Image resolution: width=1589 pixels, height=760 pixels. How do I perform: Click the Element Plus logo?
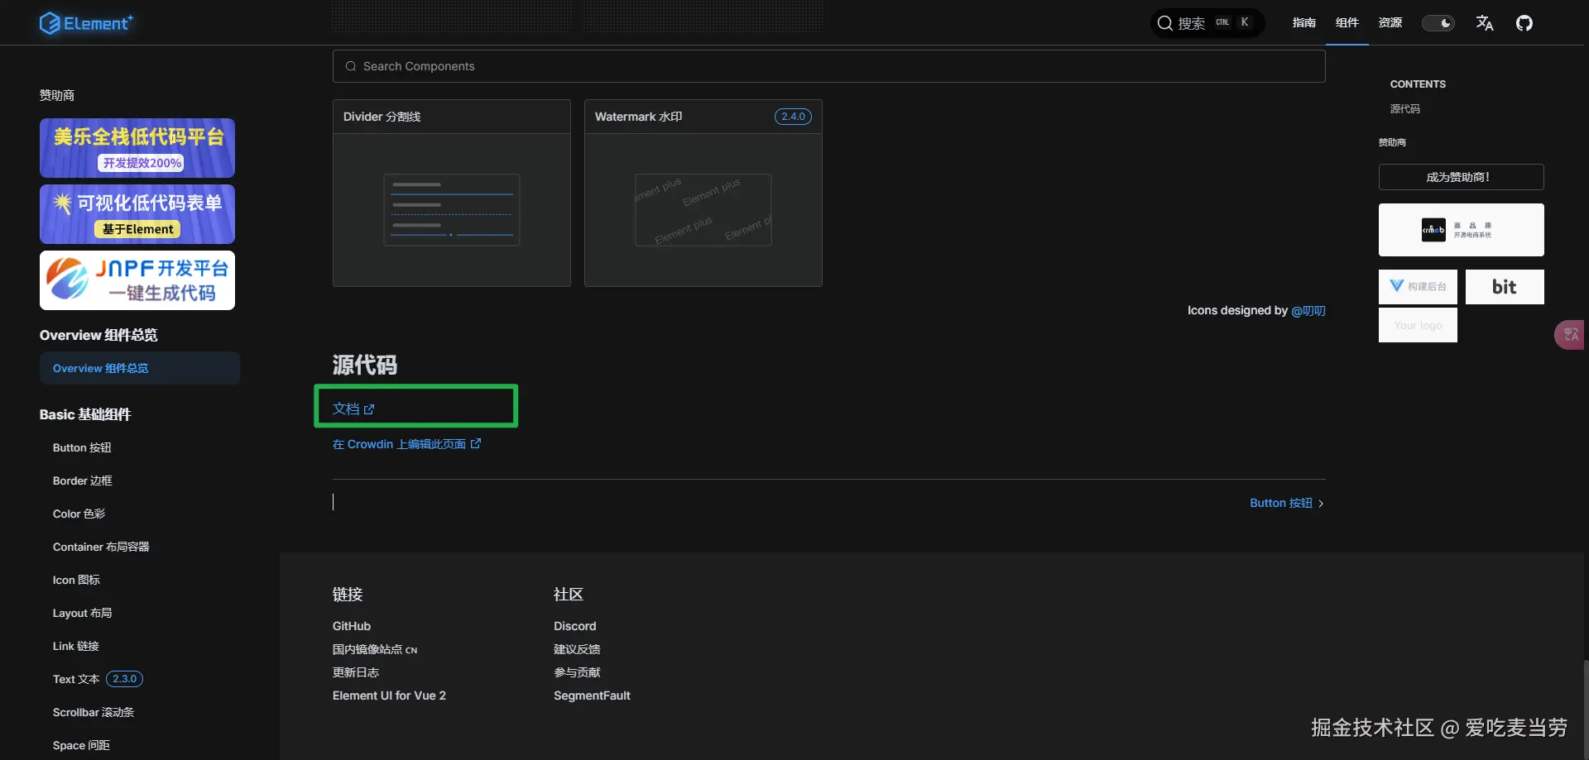pos(86,23)
